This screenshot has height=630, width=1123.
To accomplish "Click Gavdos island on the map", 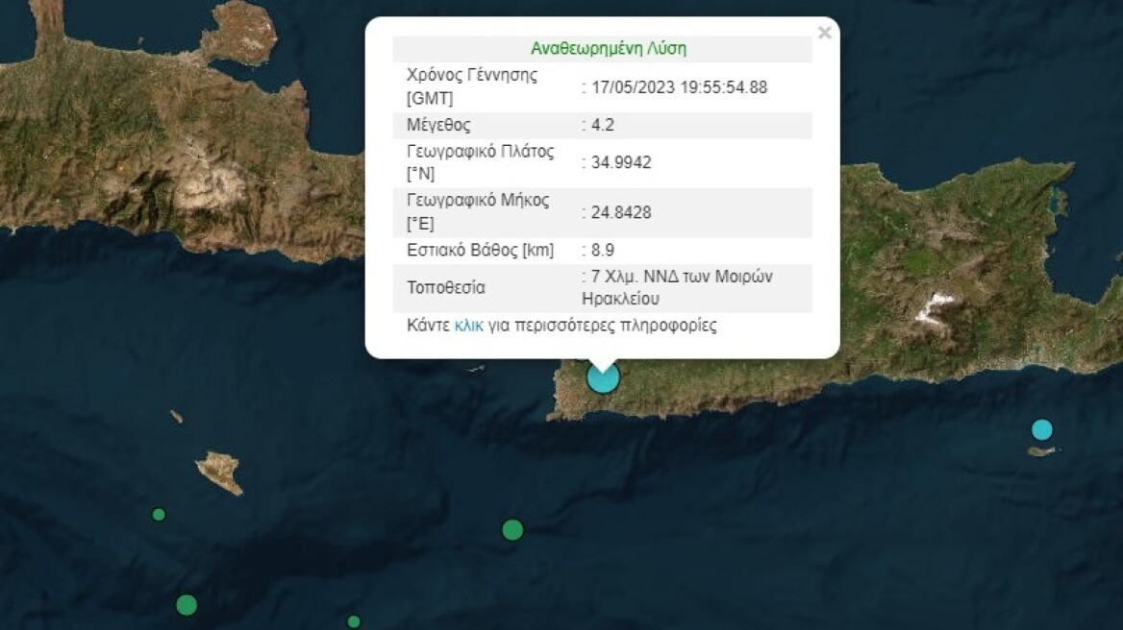I will [220, 471].
